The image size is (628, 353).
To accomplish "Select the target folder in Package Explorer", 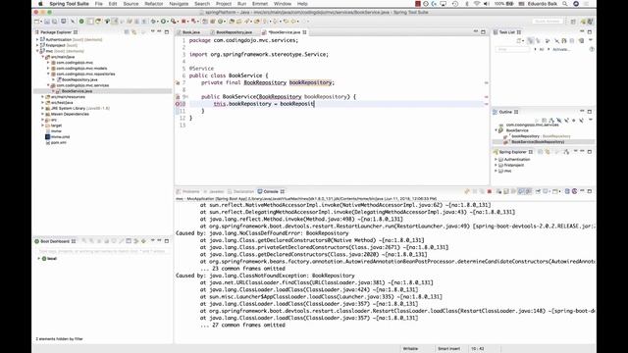I will pyautogui.click(x=57, y=126).
